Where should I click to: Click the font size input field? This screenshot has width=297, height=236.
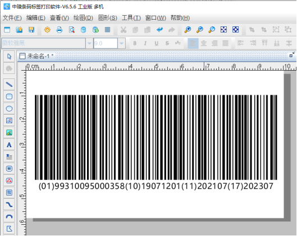click(x=106, y=43)
